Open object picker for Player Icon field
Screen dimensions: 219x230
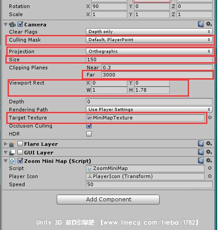(210, 176)
